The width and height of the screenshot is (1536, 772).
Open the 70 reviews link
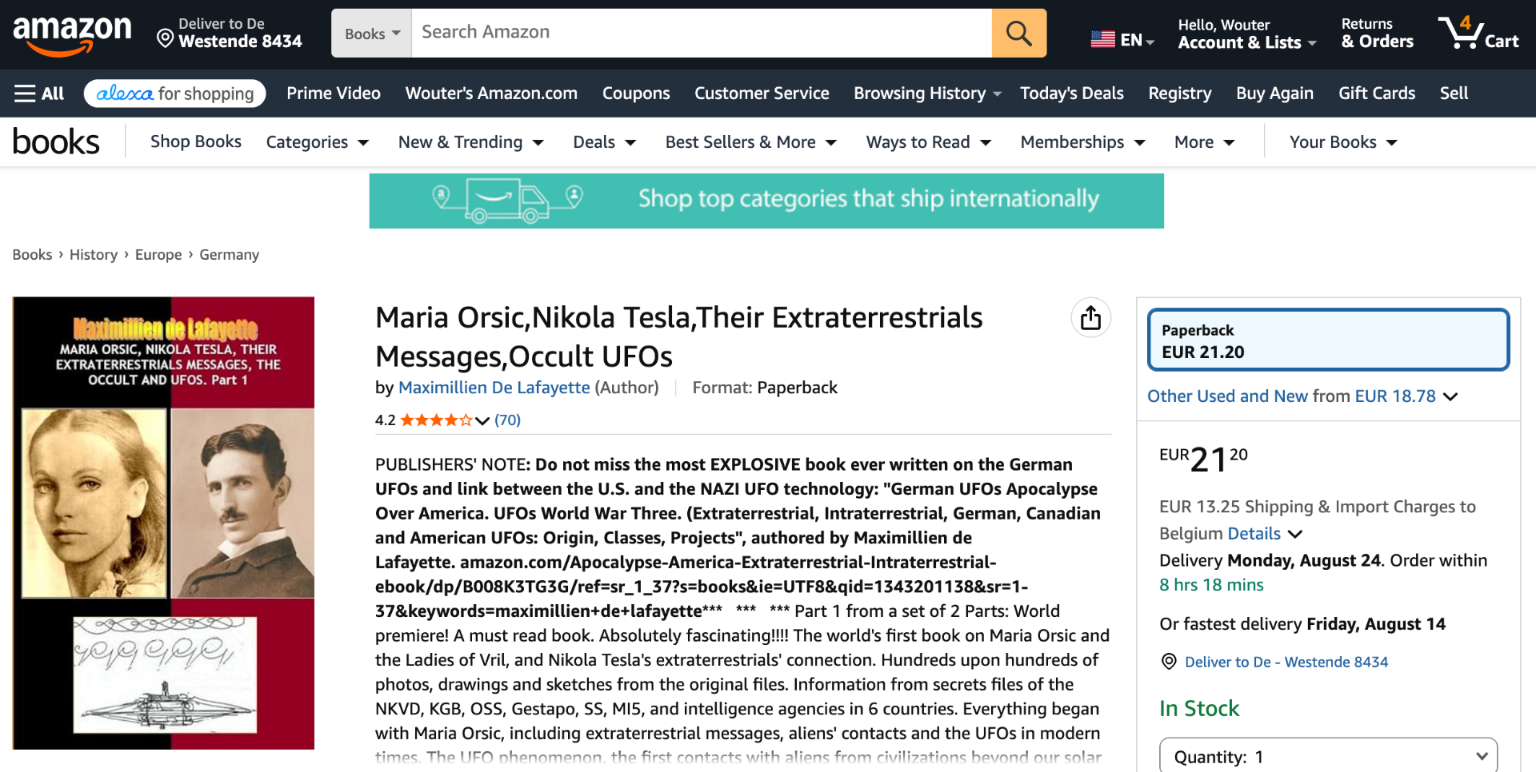click(x=507, y=420)
